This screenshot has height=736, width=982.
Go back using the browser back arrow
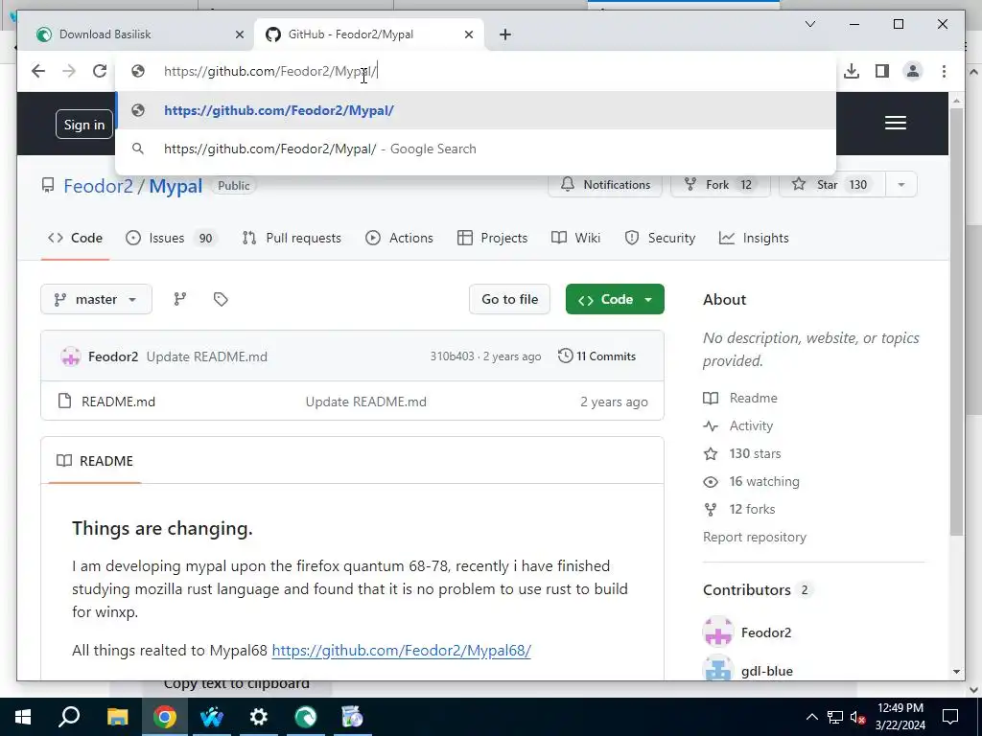point(38,71)
